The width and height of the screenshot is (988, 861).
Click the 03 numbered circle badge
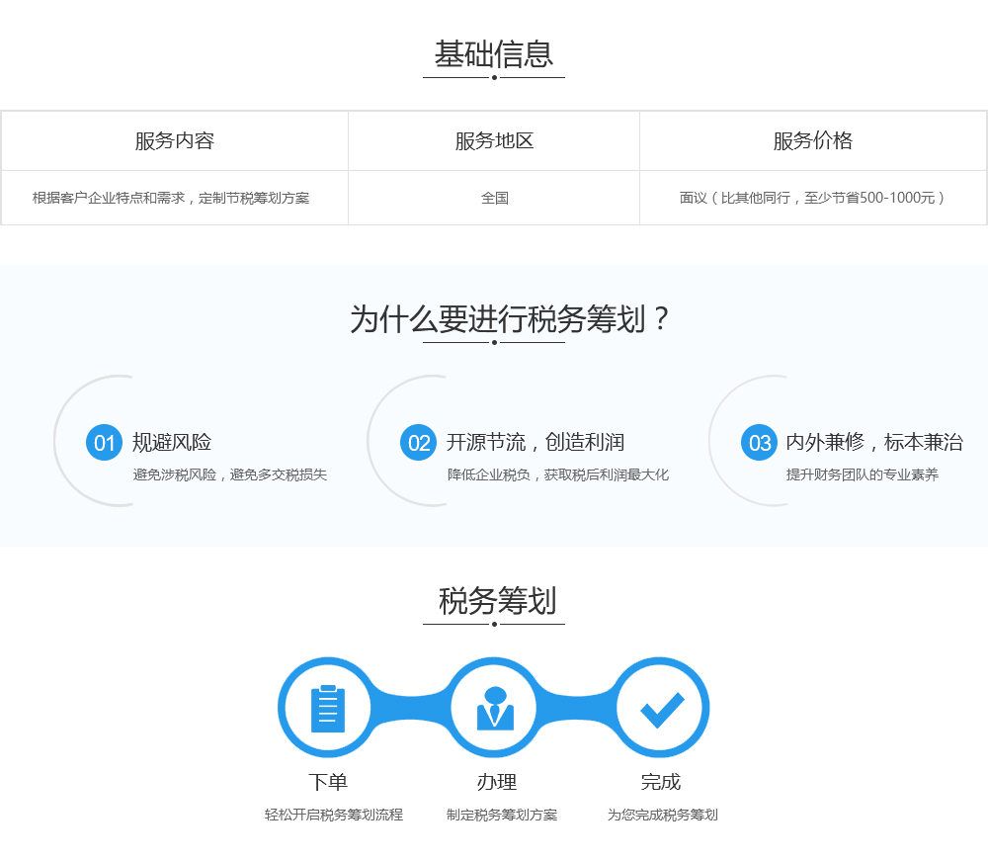pyautogui.click(x=759, y=443)
